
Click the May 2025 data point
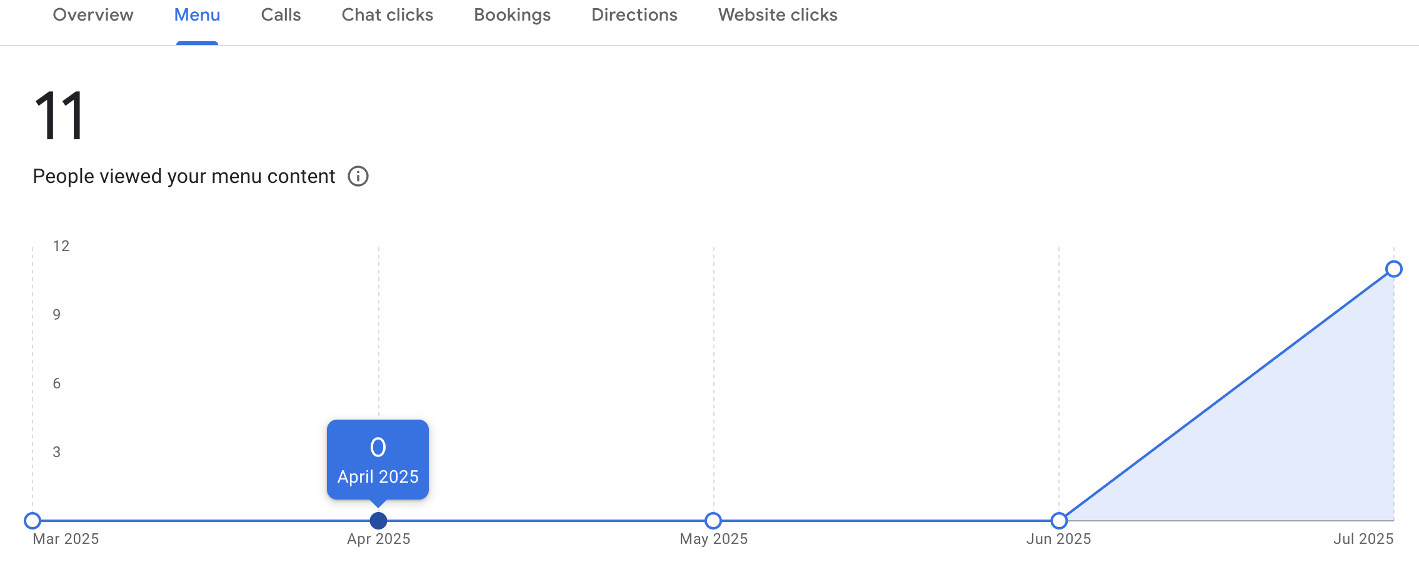pos(713,520)
